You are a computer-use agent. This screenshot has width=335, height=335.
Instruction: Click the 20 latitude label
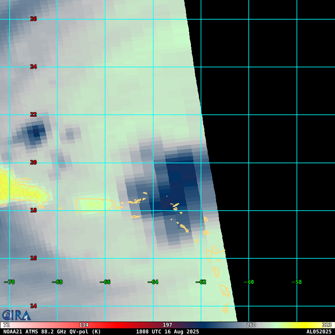tap(33, 162)
